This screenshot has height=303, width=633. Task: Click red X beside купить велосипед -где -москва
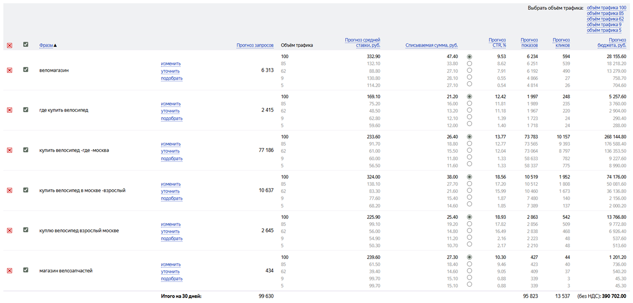coord(9,150)
